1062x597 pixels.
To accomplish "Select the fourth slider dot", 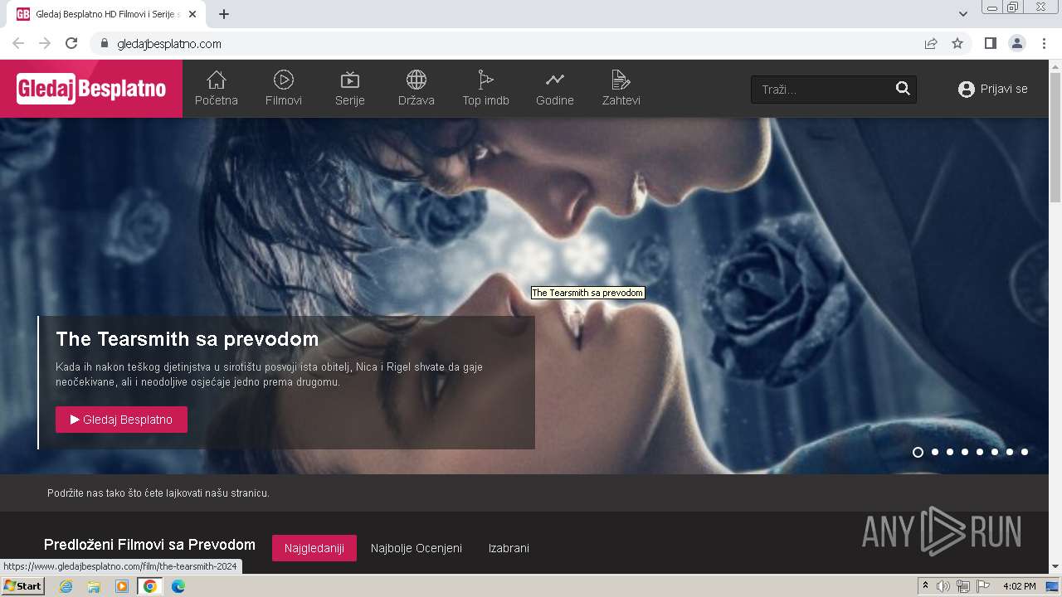I will click(965, 452).
